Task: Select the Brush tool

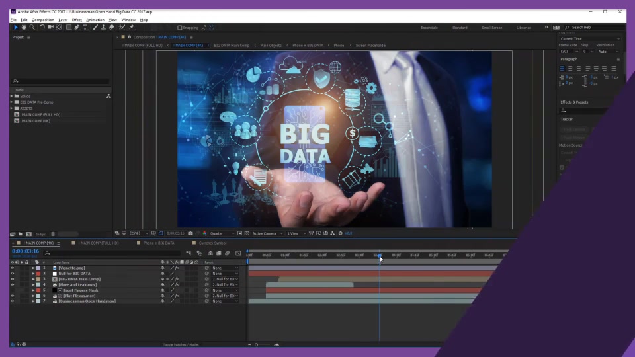Action: click(95, 28)
